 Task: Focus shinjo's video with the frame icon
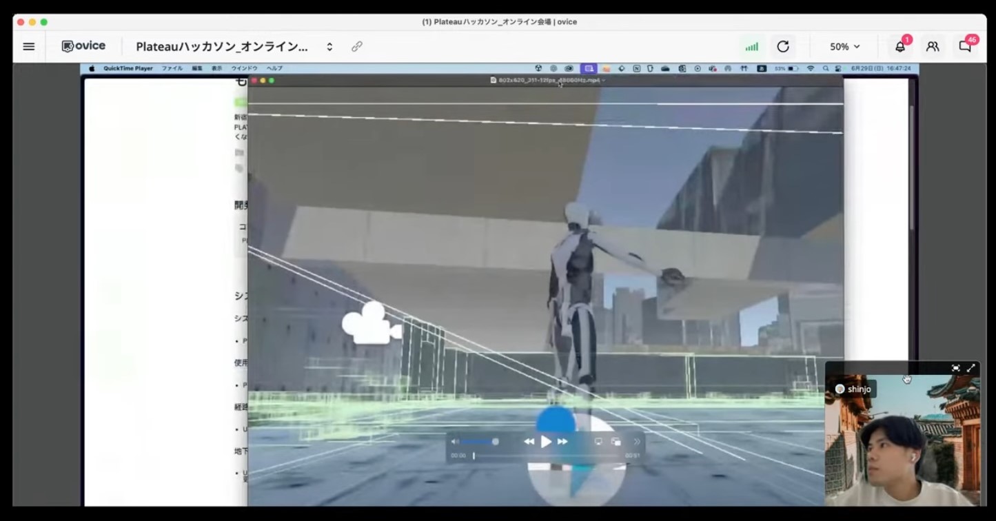point(955,368)
